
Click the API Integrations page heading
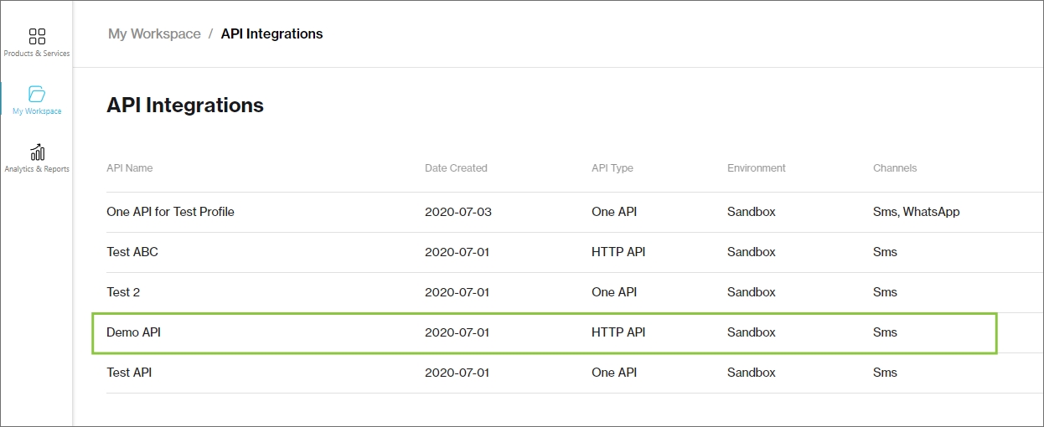click(185, 105)
